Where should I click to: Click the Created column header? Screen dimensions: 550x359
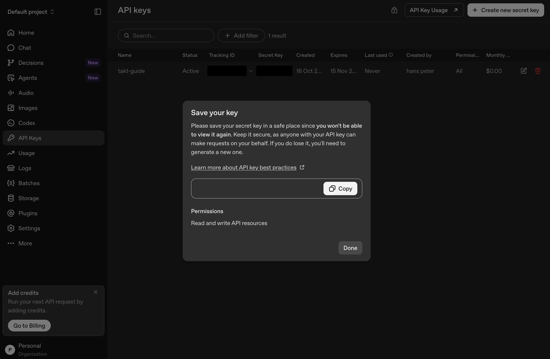305,55
